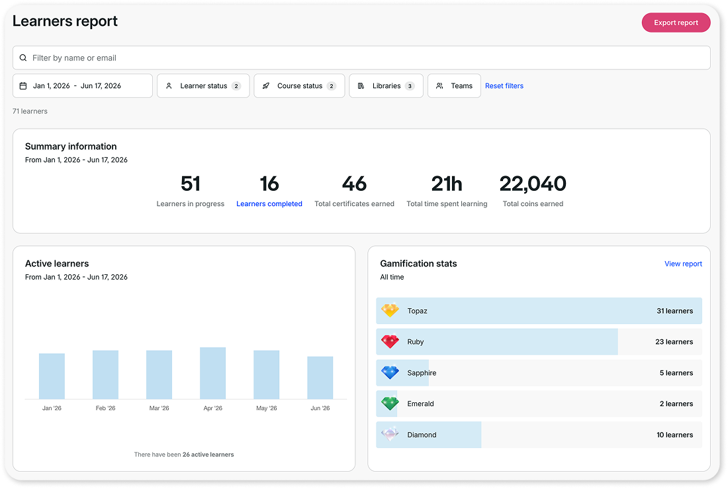Image resolution: width=728 pixels, height=489 pixels.
Task: Click the Summary information heading
Action: [x=71, y=146]
